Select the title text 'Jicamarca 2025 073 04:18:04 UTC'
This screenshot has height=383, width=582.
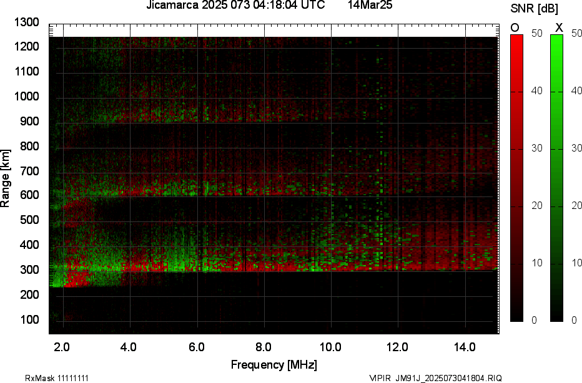235,5
